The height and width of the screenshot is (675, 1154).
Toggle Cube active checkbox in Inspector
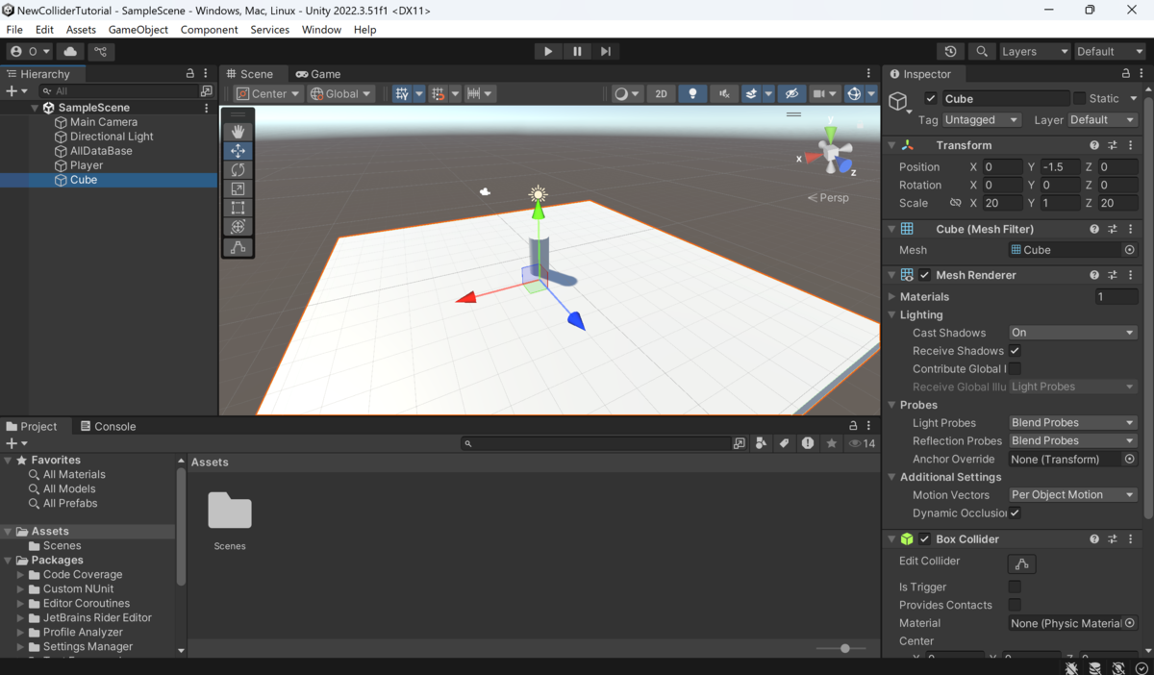(x=930, y=98)
